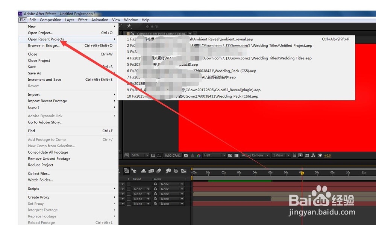Click the fast previews lightning icon
Viewport: 376px width, 225px height.
(x=300, y=155)
